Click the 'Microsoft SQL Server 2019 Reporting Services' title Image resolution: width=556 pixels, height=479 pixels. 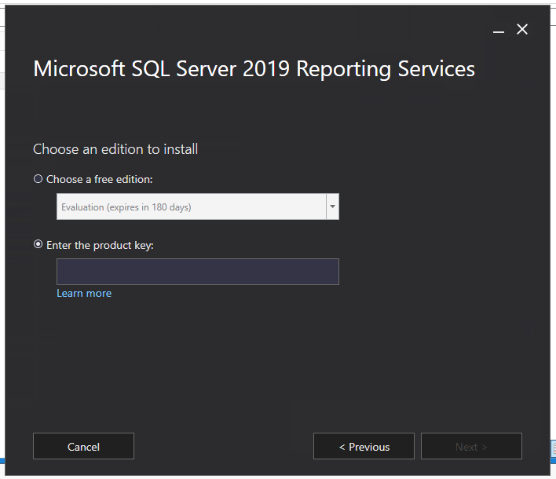click(254, 69)
